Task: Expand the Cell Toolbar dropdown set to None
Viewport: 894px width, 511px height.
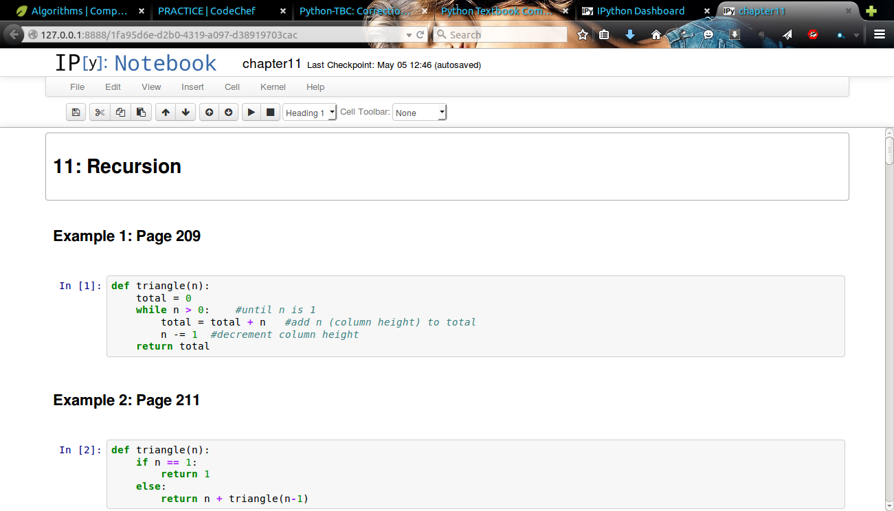Action: [x=419, y=113]
